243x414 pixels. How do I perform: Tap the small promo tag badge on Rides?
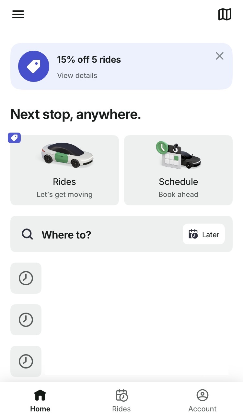pos(14,138)
